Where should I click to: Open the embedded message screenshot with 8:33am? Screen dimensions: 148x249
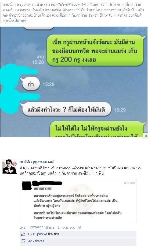pos(78,200)
